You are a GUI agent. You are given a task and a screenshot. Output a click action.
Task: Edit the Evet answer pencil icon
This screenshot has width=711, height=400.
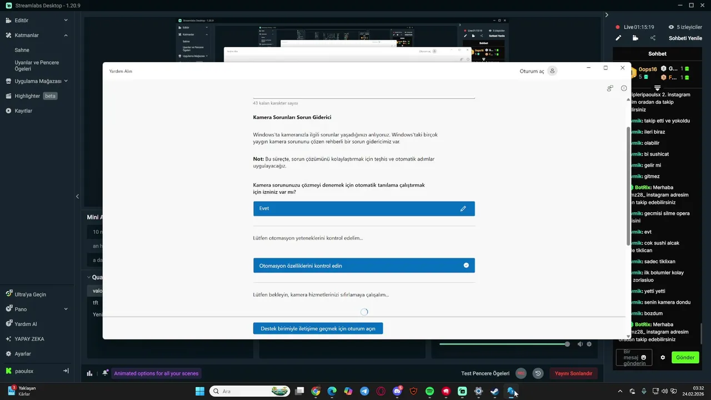click(x=463, y=208)
